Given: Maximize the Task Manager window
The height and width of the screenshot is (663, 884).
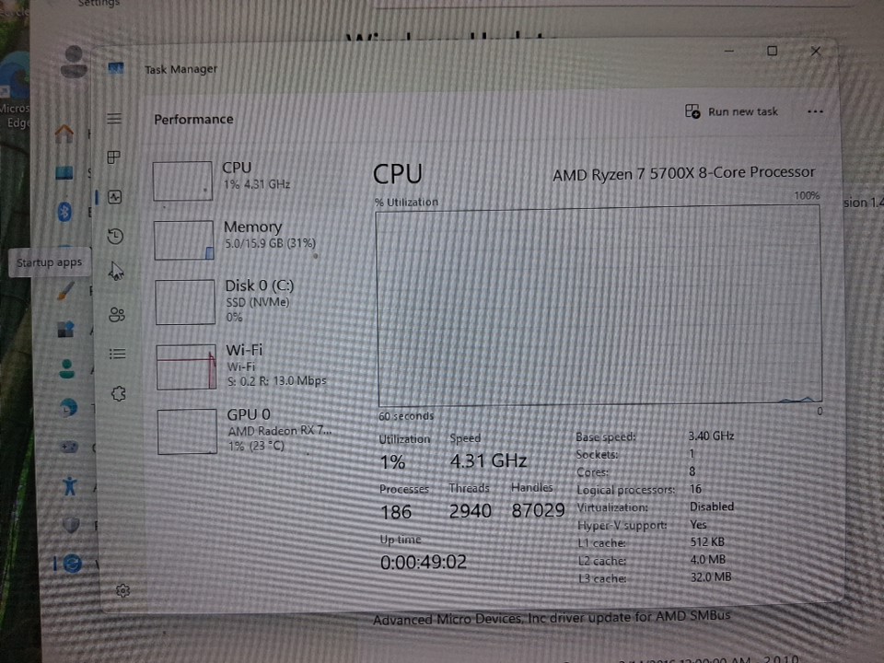Looking at the screenshot, I should point(772,51).
